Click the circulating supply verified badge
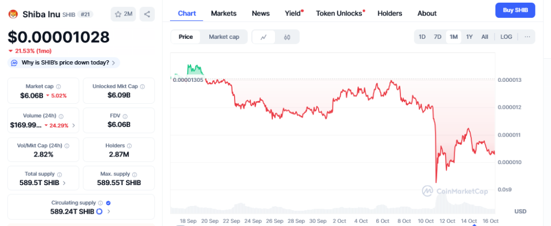The image size is (551, 226). [x=108, y=203]
